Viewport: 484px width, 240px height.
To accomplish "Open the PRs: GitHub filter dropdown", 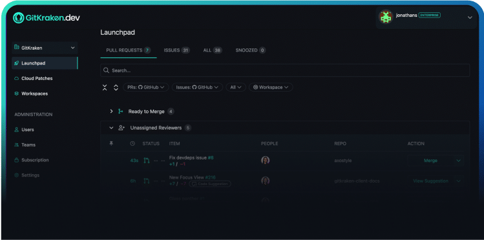I will click(146, 88).
